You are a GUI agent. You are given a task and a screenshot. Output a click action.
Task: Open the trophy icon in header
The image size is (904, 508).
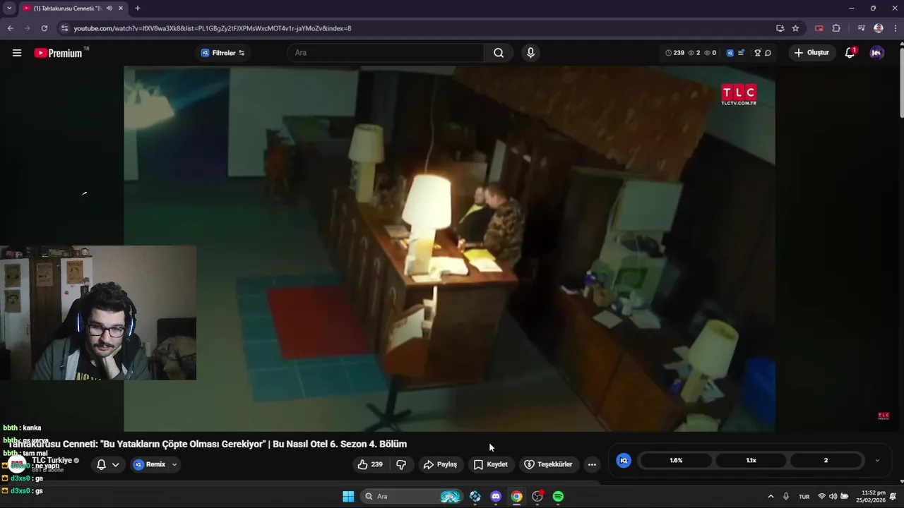pyautogui.click(x=758, y=53)
